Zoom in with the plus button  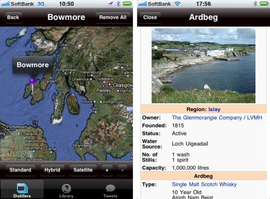107,170
